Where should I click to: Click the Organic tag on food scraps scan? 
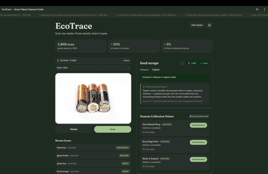click(x=125, y=171)
